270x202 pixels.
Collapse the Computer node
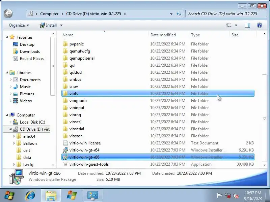[7, 115]
